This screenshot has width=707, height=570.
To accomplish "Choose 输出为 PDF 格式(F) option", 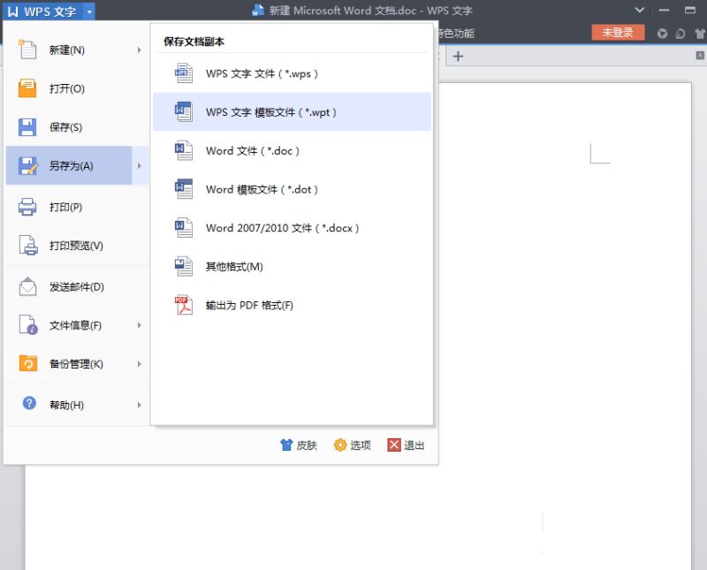I will pos(292,305).
